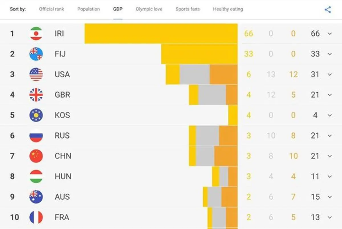This screenshot has height=229, width=342.
Task: Sort by Population
Action: tap(89, 9)
